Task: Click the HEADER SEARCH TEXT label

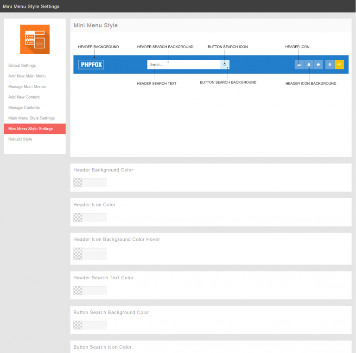Action: coord(157,83)
